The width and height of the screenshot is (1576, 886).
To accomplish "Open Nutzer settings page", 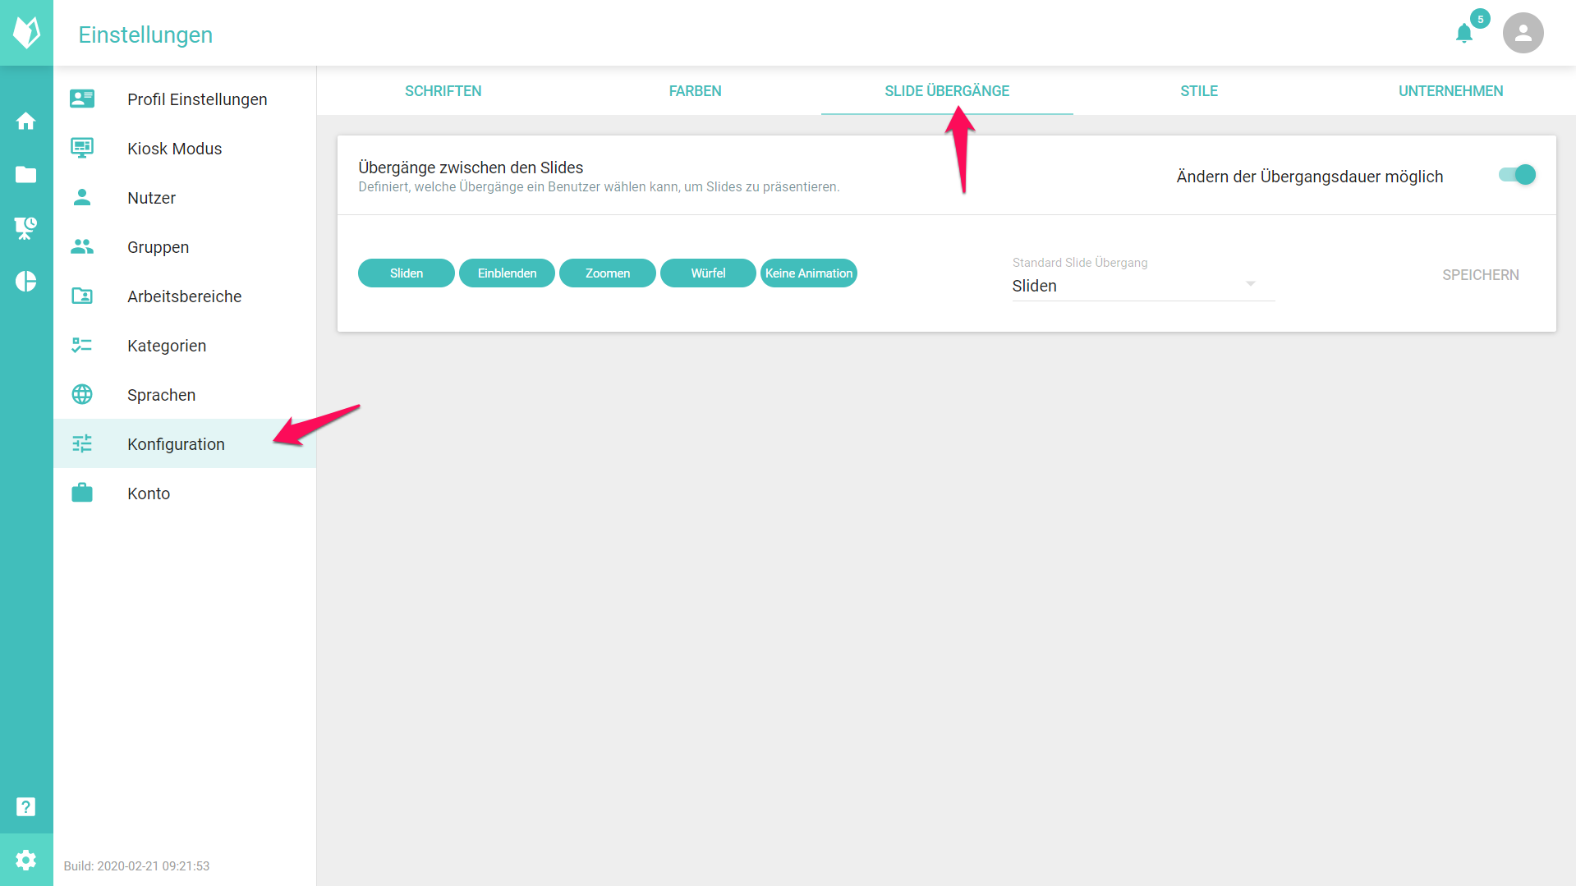I will [185, 197].
